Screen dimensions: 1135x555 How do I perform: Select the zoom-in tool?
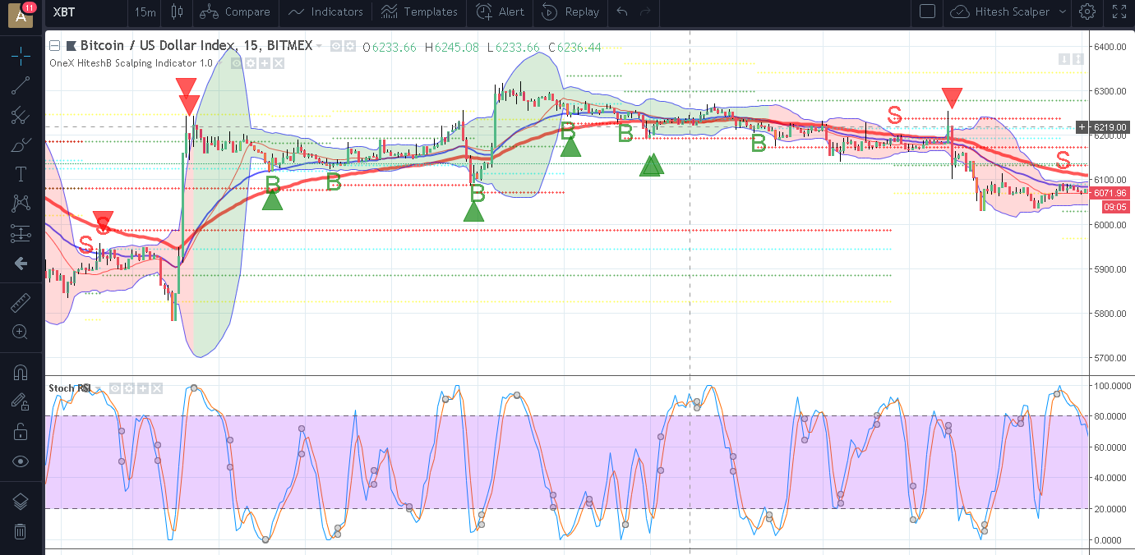[21, 332]
